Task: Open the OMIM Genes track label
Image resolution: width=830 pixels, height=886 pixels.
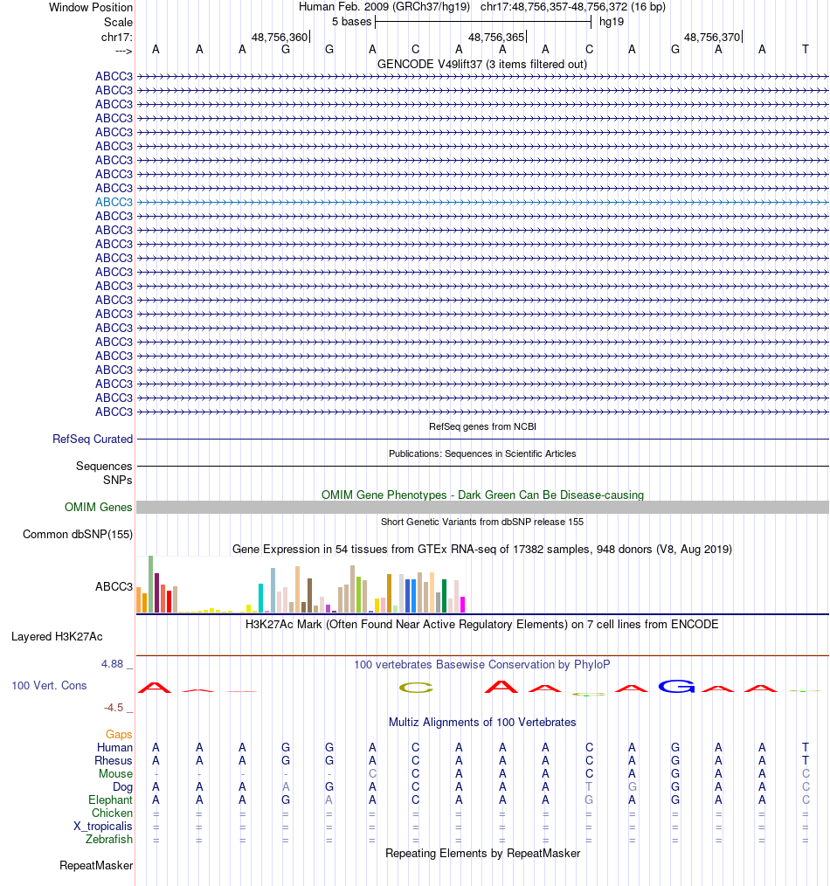Action: [99, 508]
